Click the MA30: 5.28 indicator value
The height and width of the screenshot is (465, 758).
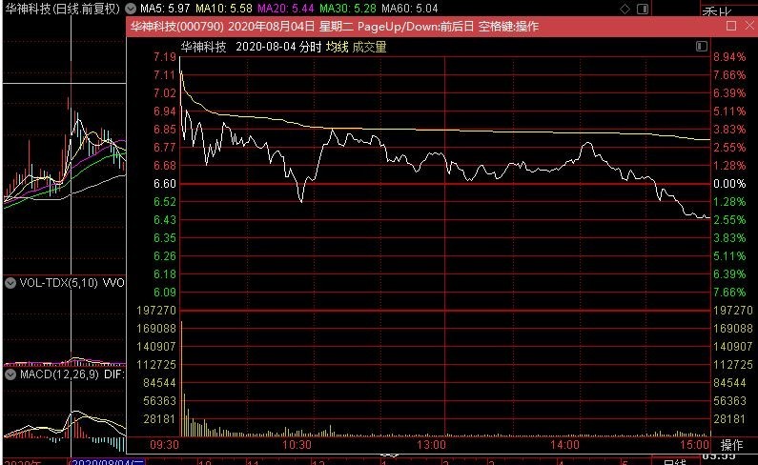pos(348,9)
